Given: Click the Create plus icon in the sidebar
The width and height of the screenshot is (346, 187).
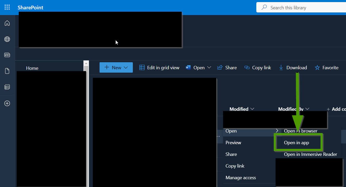Looking at the screenshot, I should (x=7, y=103).
